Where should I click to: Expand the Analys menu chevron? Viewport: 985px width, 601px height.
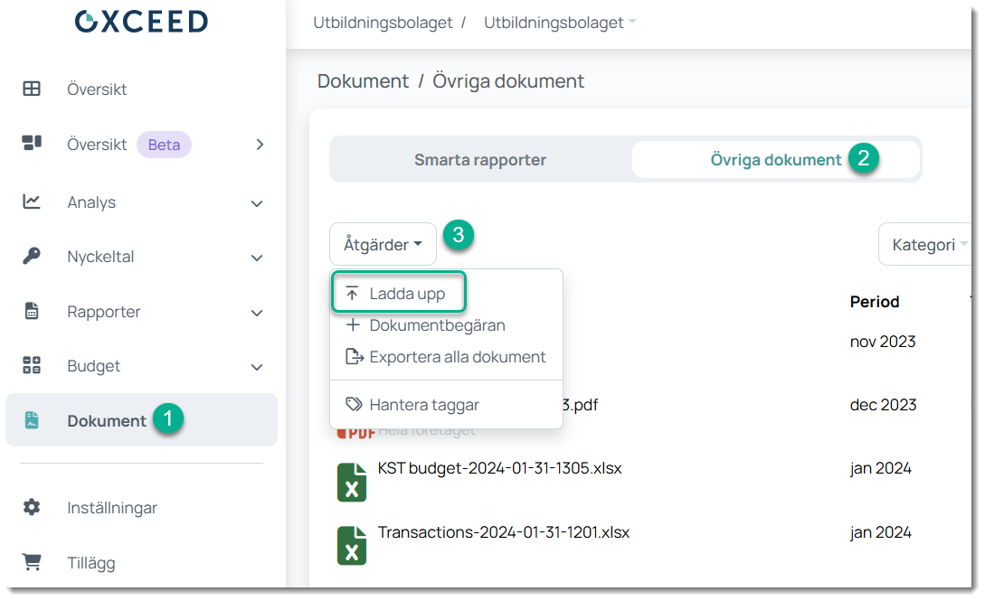[257, 203]
